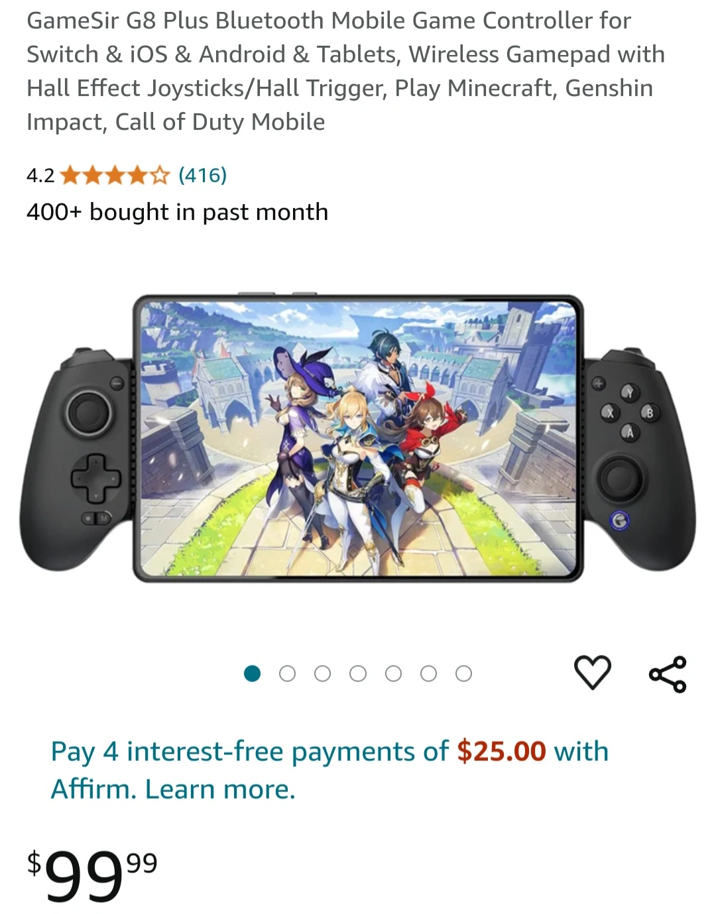Open the GameSir G8 Plus product image

click(358, 437)
